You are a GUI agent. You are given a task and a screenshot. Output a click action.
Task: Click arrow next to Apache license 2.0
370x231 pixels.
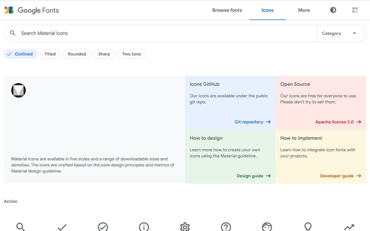click(359, 122)
